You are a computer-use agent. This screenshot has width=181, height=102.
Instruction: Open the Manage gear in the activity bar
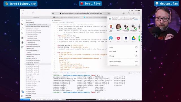(x=22, y=96)
